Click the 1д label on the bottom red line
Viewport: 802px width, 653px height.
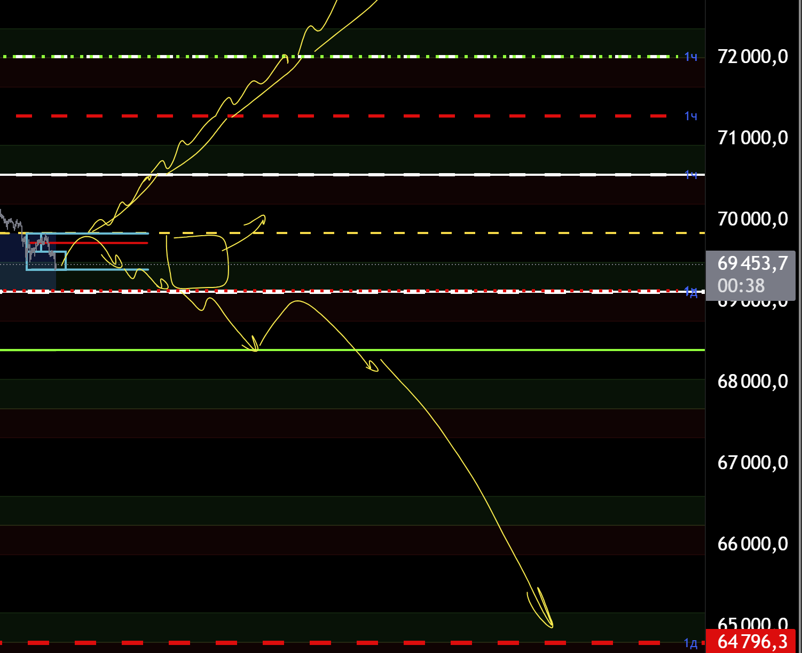(x=690, y=643)
